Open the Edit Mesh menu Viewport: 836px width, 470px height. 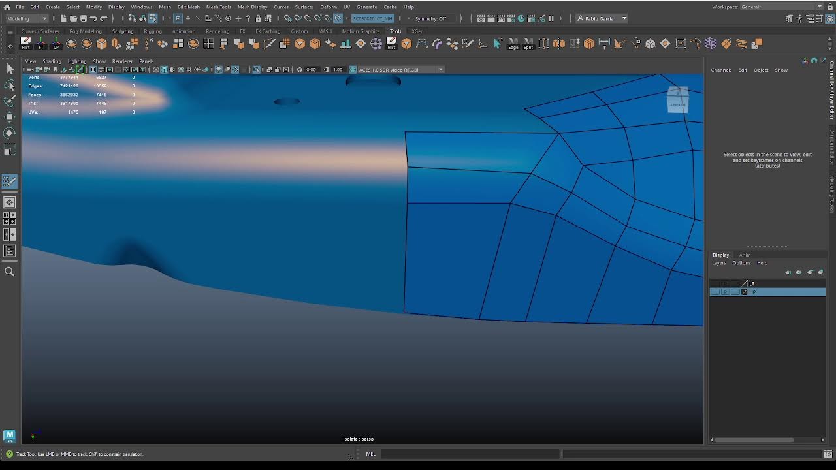click(x=189, y=7)
